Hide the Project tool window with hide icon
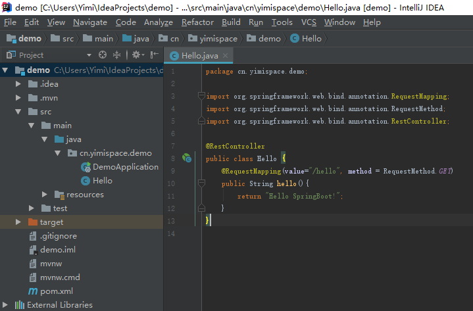 click(x=155, y=55)
